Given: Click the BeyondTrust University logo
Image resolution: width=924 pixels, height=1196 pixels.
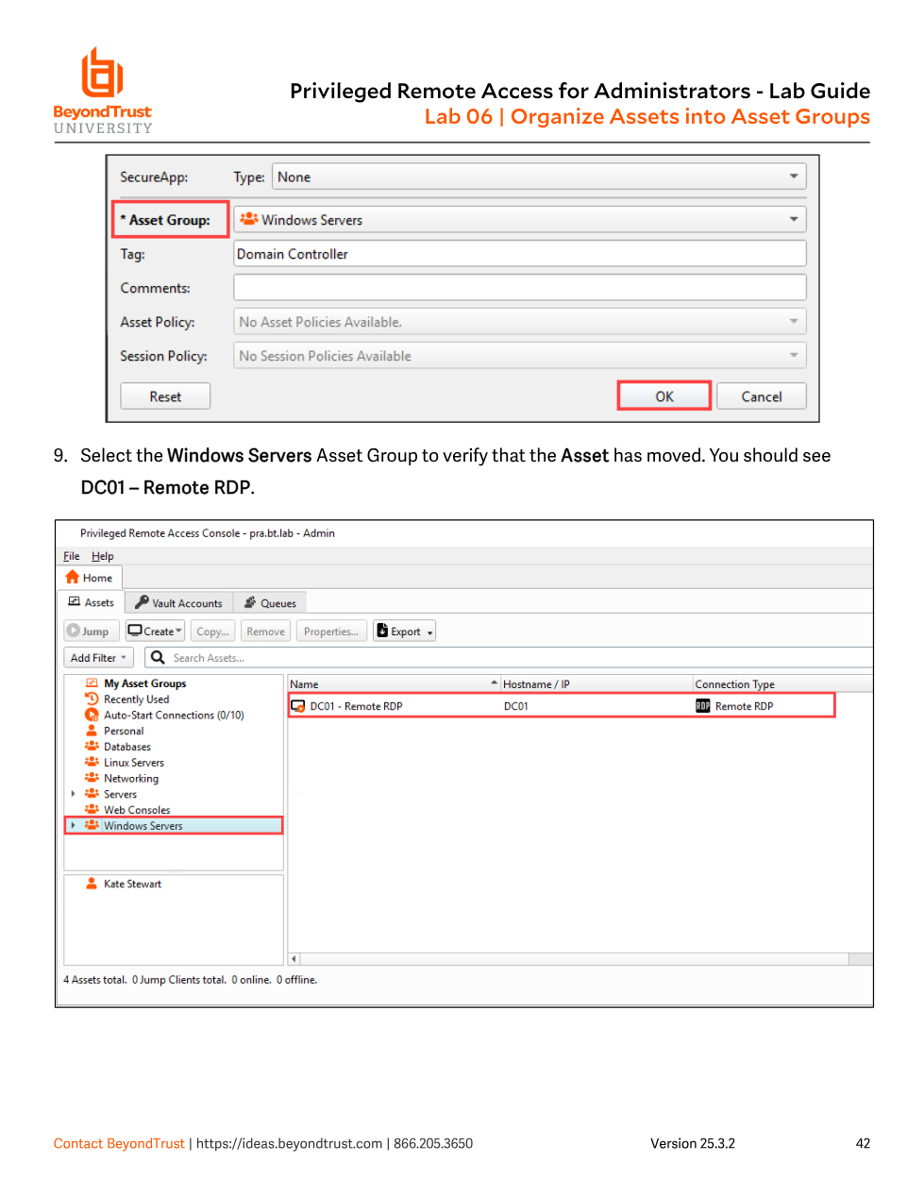Looking at the screenshot, I should point(103,91).
